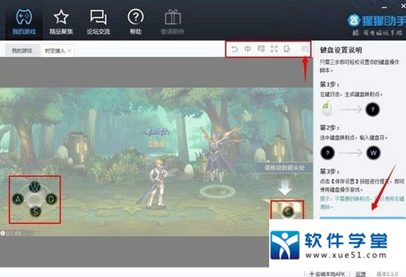Open the keyboard settings toolbar icon

pos(304,49)
